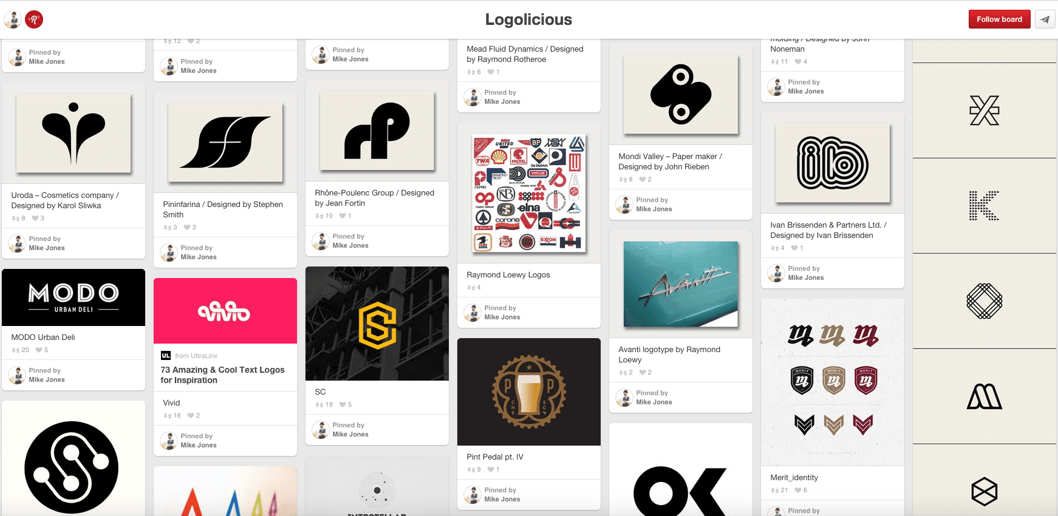
Task: Click the repin count icon on MODO Urban Deli
Action: click(x=15, y=350)
